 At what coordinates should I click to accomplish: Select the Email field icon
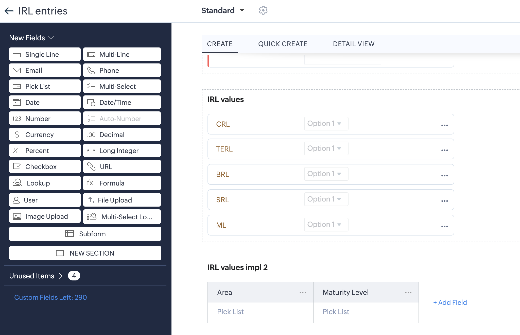tap(17, 71)
